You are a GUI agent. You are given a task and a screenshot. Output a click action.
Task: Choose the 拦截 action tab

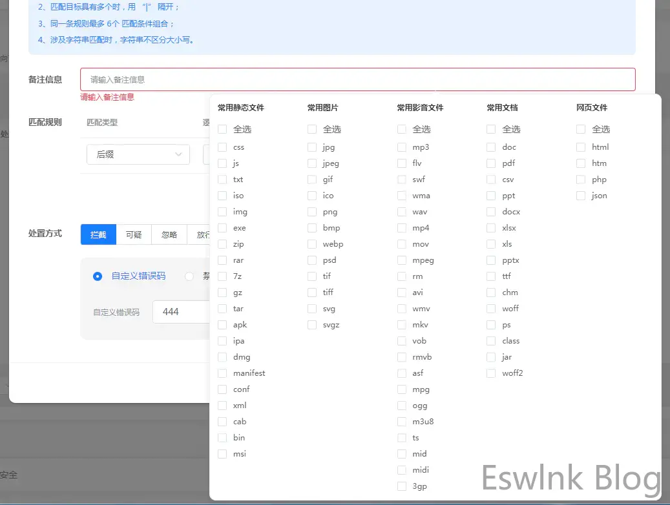98,235
